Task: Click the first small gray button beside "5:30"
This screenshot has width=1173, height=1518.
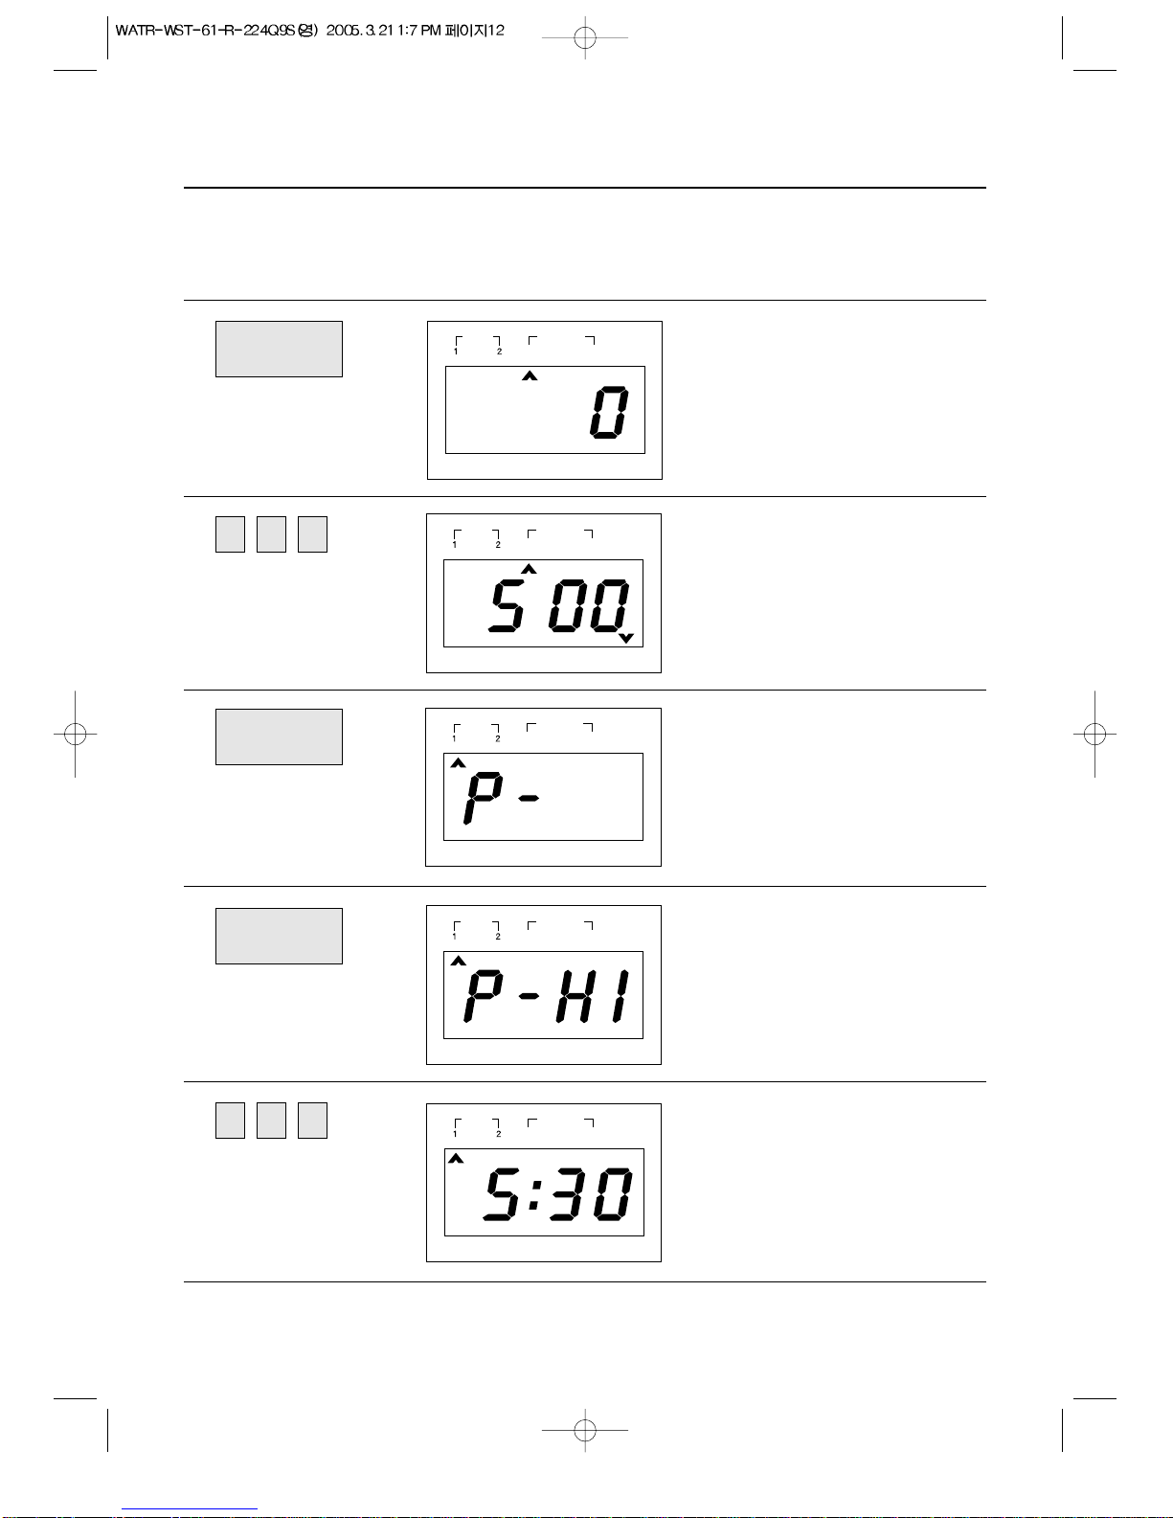Action: click(x=230, y=1121)
